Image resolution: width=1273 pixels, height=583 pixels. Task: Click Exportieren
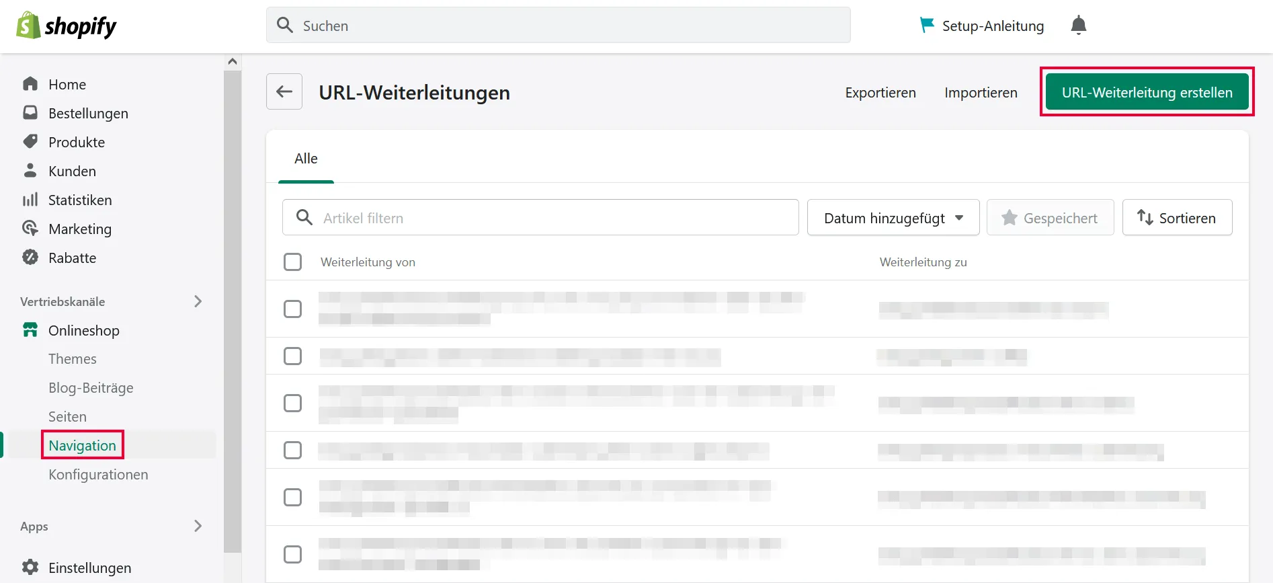click(x=880, y=92)
